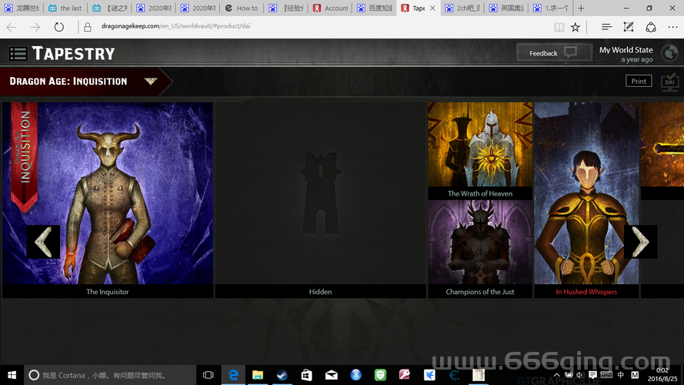Open the Tapestry hamburger menu icon
The height and width of the screenshot is (385, 684).
pos(18,54)
